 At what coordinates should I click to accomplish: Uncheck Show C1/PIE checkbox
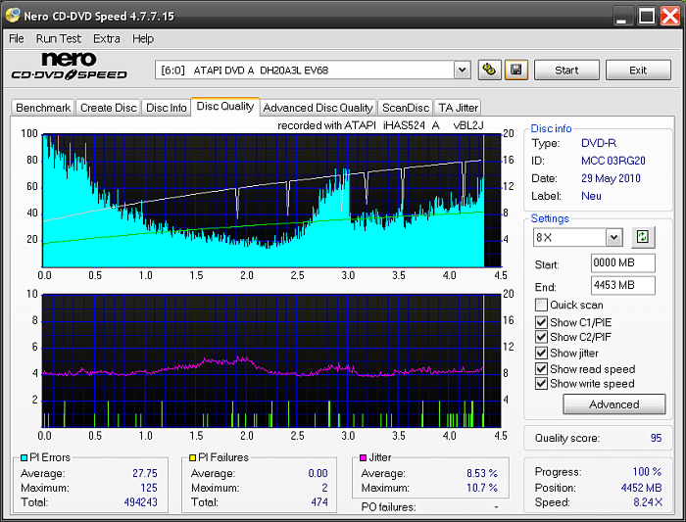(x=541, y=321)
